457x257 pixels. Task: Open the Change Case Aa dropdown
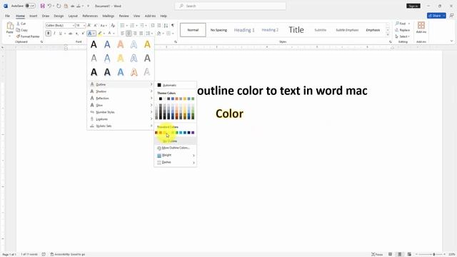point(104,26)
